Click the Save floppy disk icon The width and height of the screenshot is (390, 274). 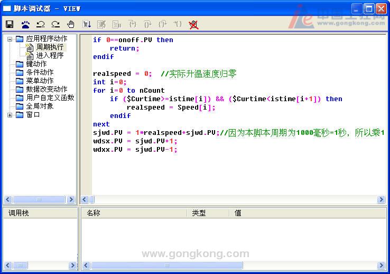coord(10,24)
